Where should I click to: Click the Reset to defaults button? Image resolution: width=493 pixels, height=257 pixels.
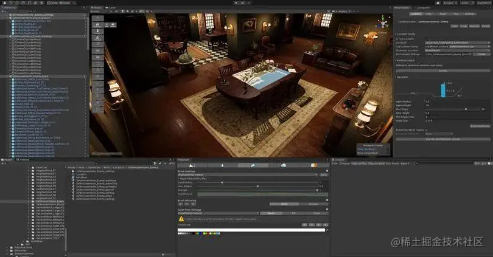480,126
